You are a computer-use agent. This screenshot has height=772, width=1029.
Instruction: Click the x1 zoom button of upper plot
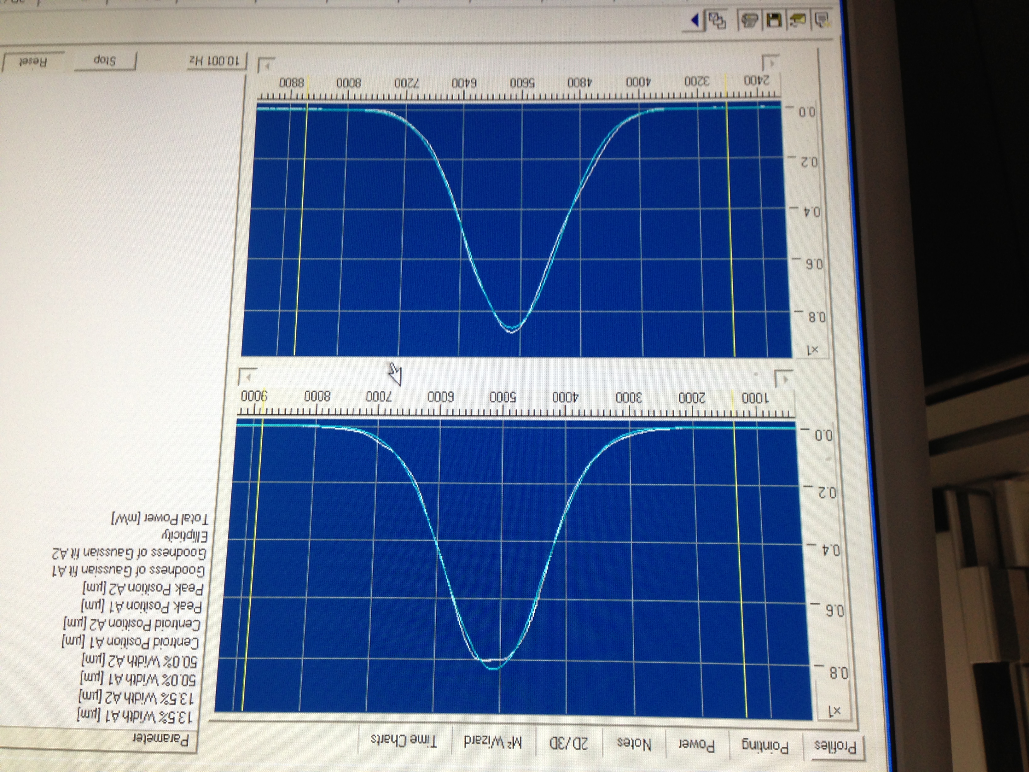(x=813, y=350)
